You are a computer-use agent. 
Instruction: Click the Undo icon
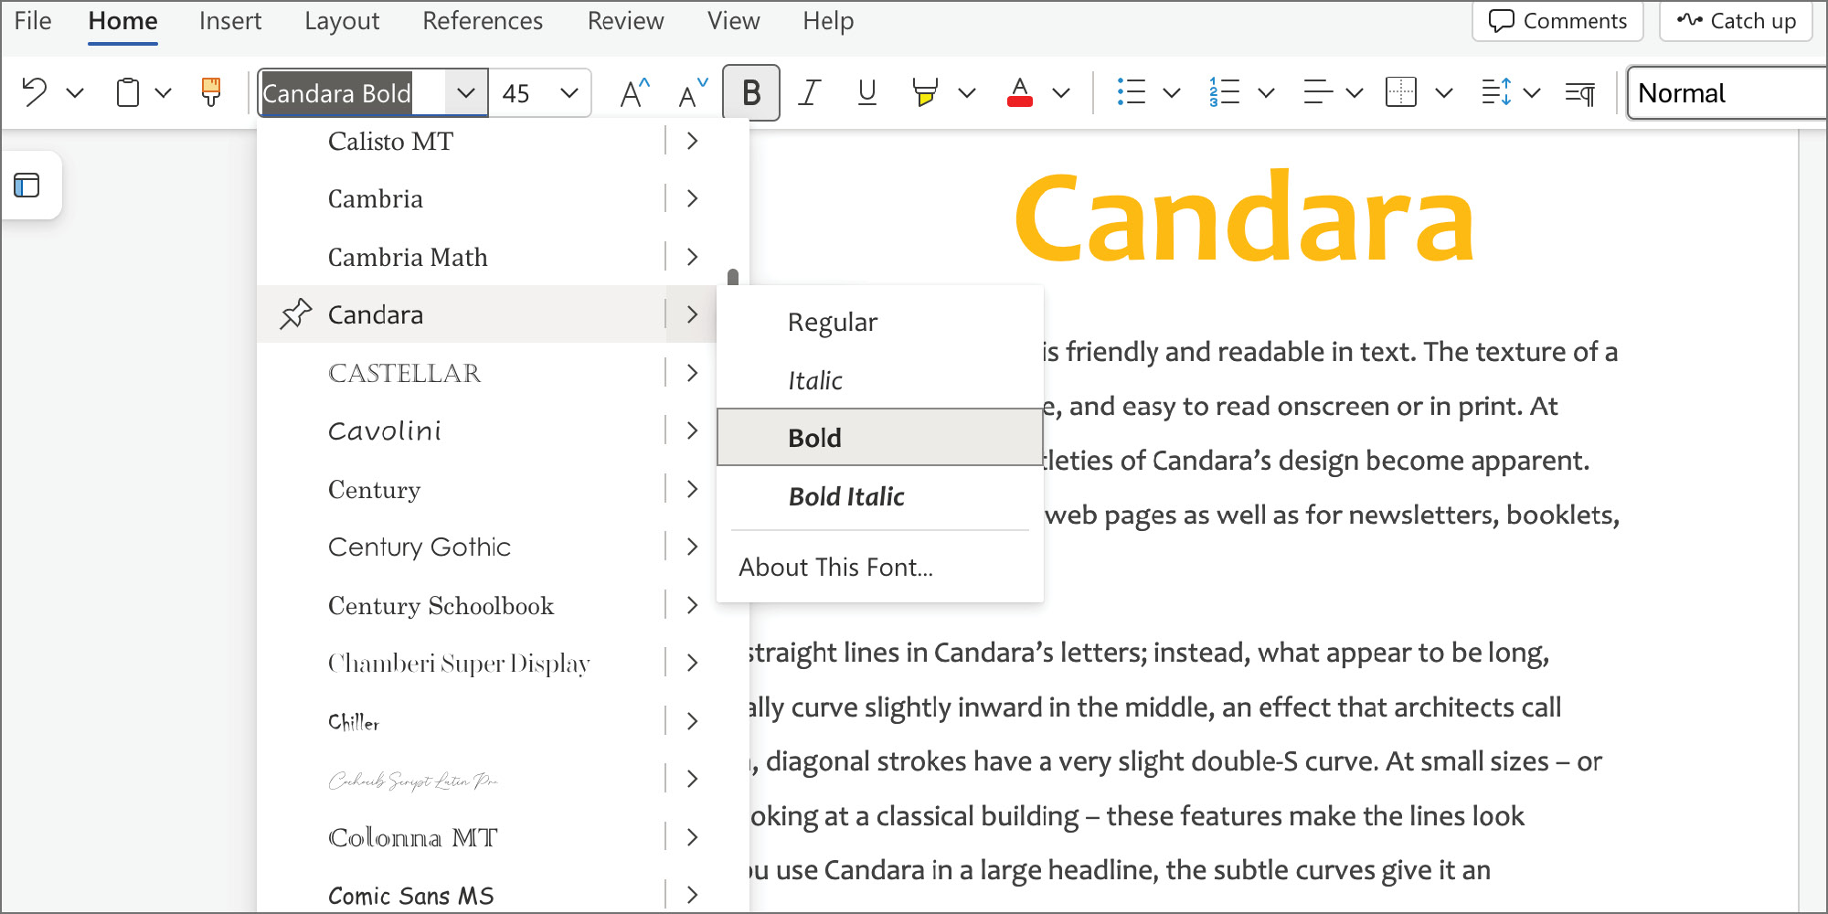click(34, 91)
